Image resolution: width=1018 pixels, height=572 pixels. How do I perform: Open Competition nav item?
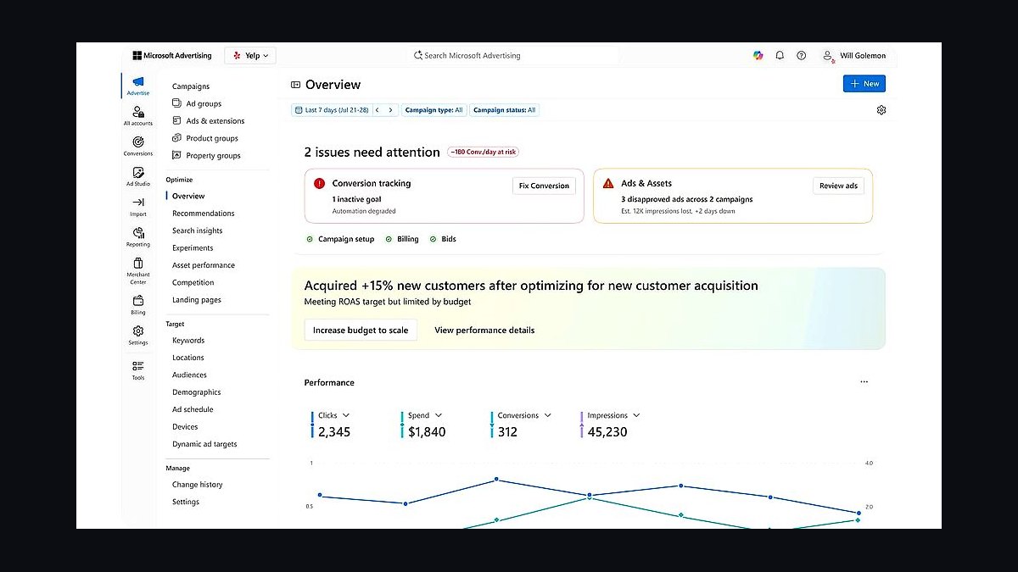coord(193,282)
